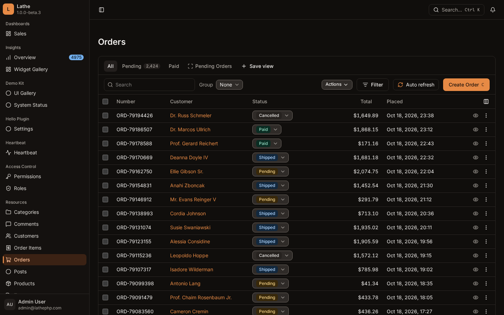The height and width of the screenshot is (315, 504).
Task: Tick the checkbox for ORD-79170669
Action: pyautogui.click(x=105, y=157)
